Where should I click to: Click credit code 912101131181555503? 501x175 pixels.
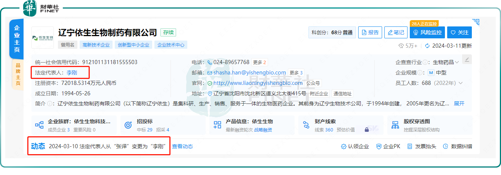[x=110, y=62]
